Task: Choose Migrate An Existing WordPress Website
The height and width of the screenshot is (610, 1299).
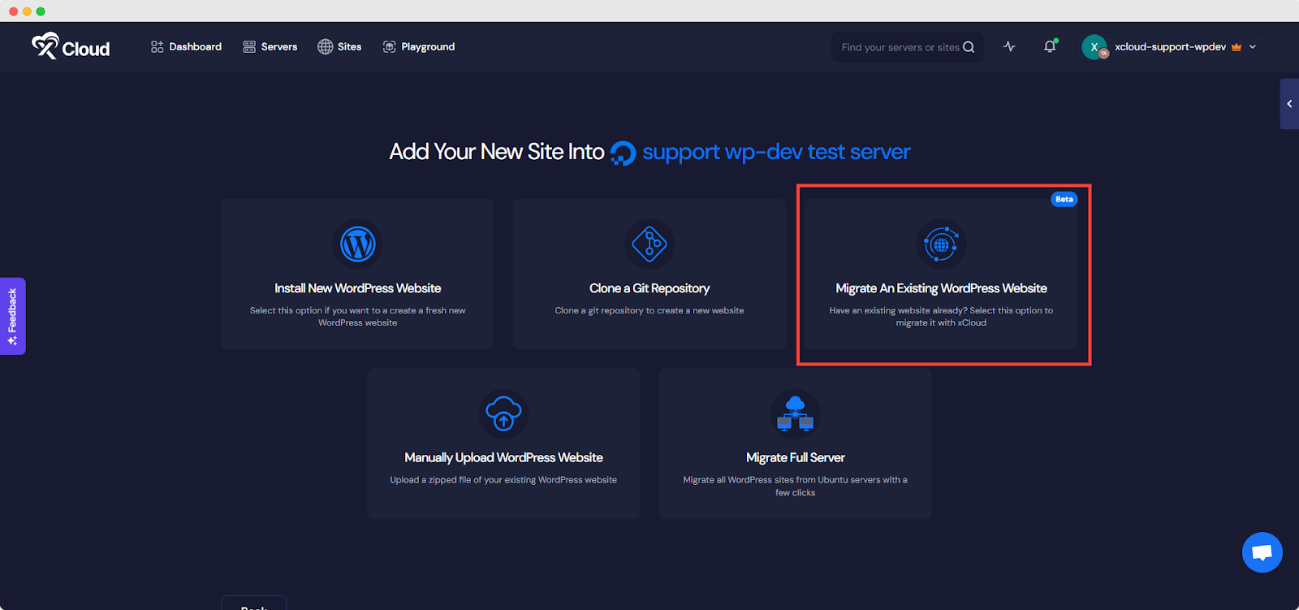Action: tap(942, 275)
